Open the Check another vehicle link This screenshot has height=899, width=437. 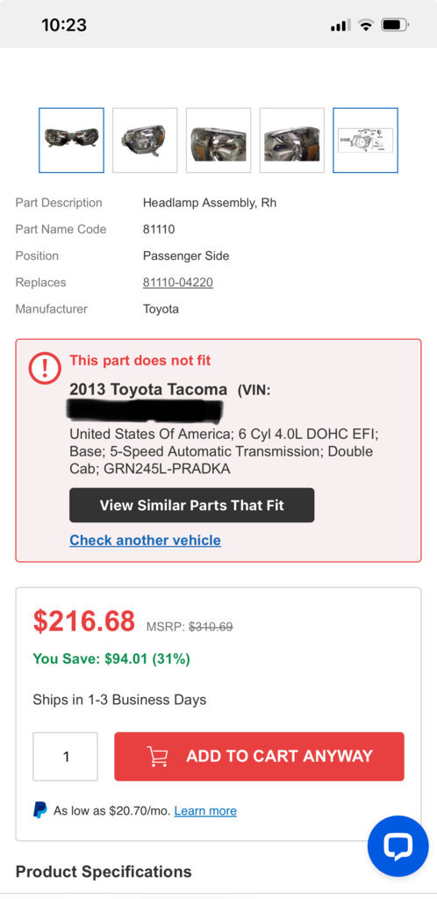coord(145,540)
